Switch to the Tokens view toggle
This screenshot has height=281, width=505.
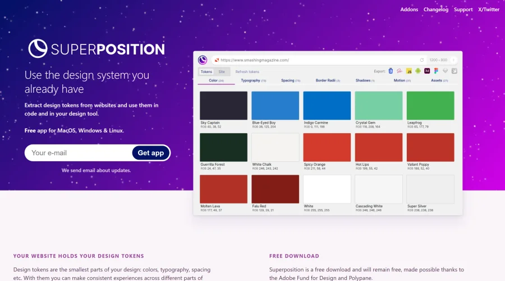[206, 71]
